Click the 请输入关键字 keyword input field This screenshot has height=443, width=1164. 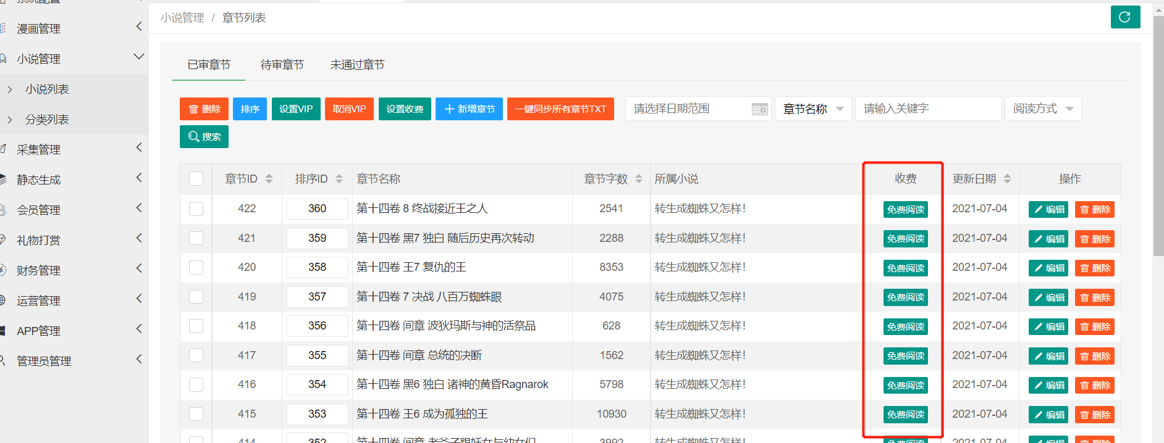pyautogui.click(x=927, y=109)
